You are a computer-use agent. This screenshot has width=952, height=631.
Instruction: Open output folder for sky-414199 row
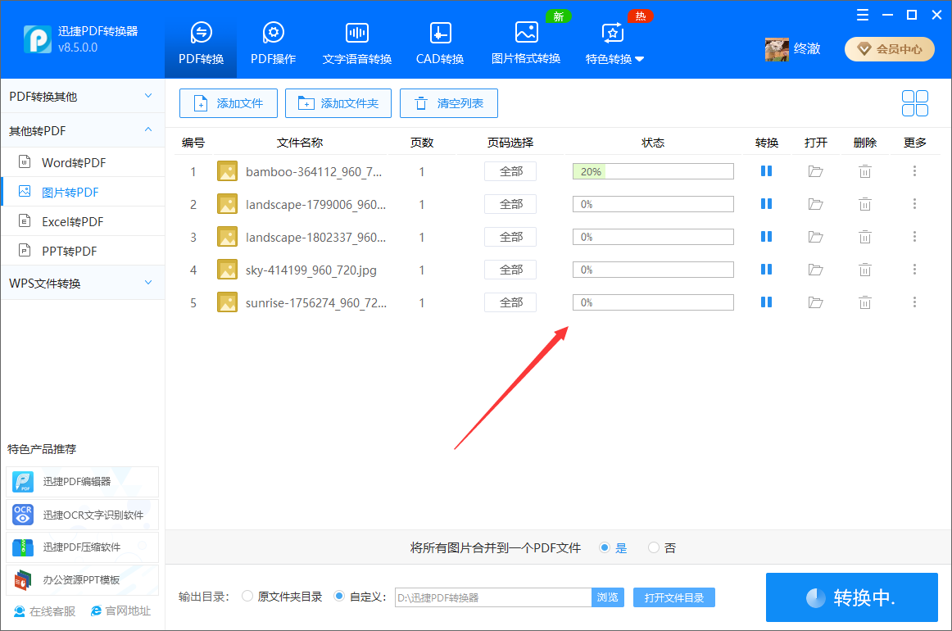click(x=815, y=270)
